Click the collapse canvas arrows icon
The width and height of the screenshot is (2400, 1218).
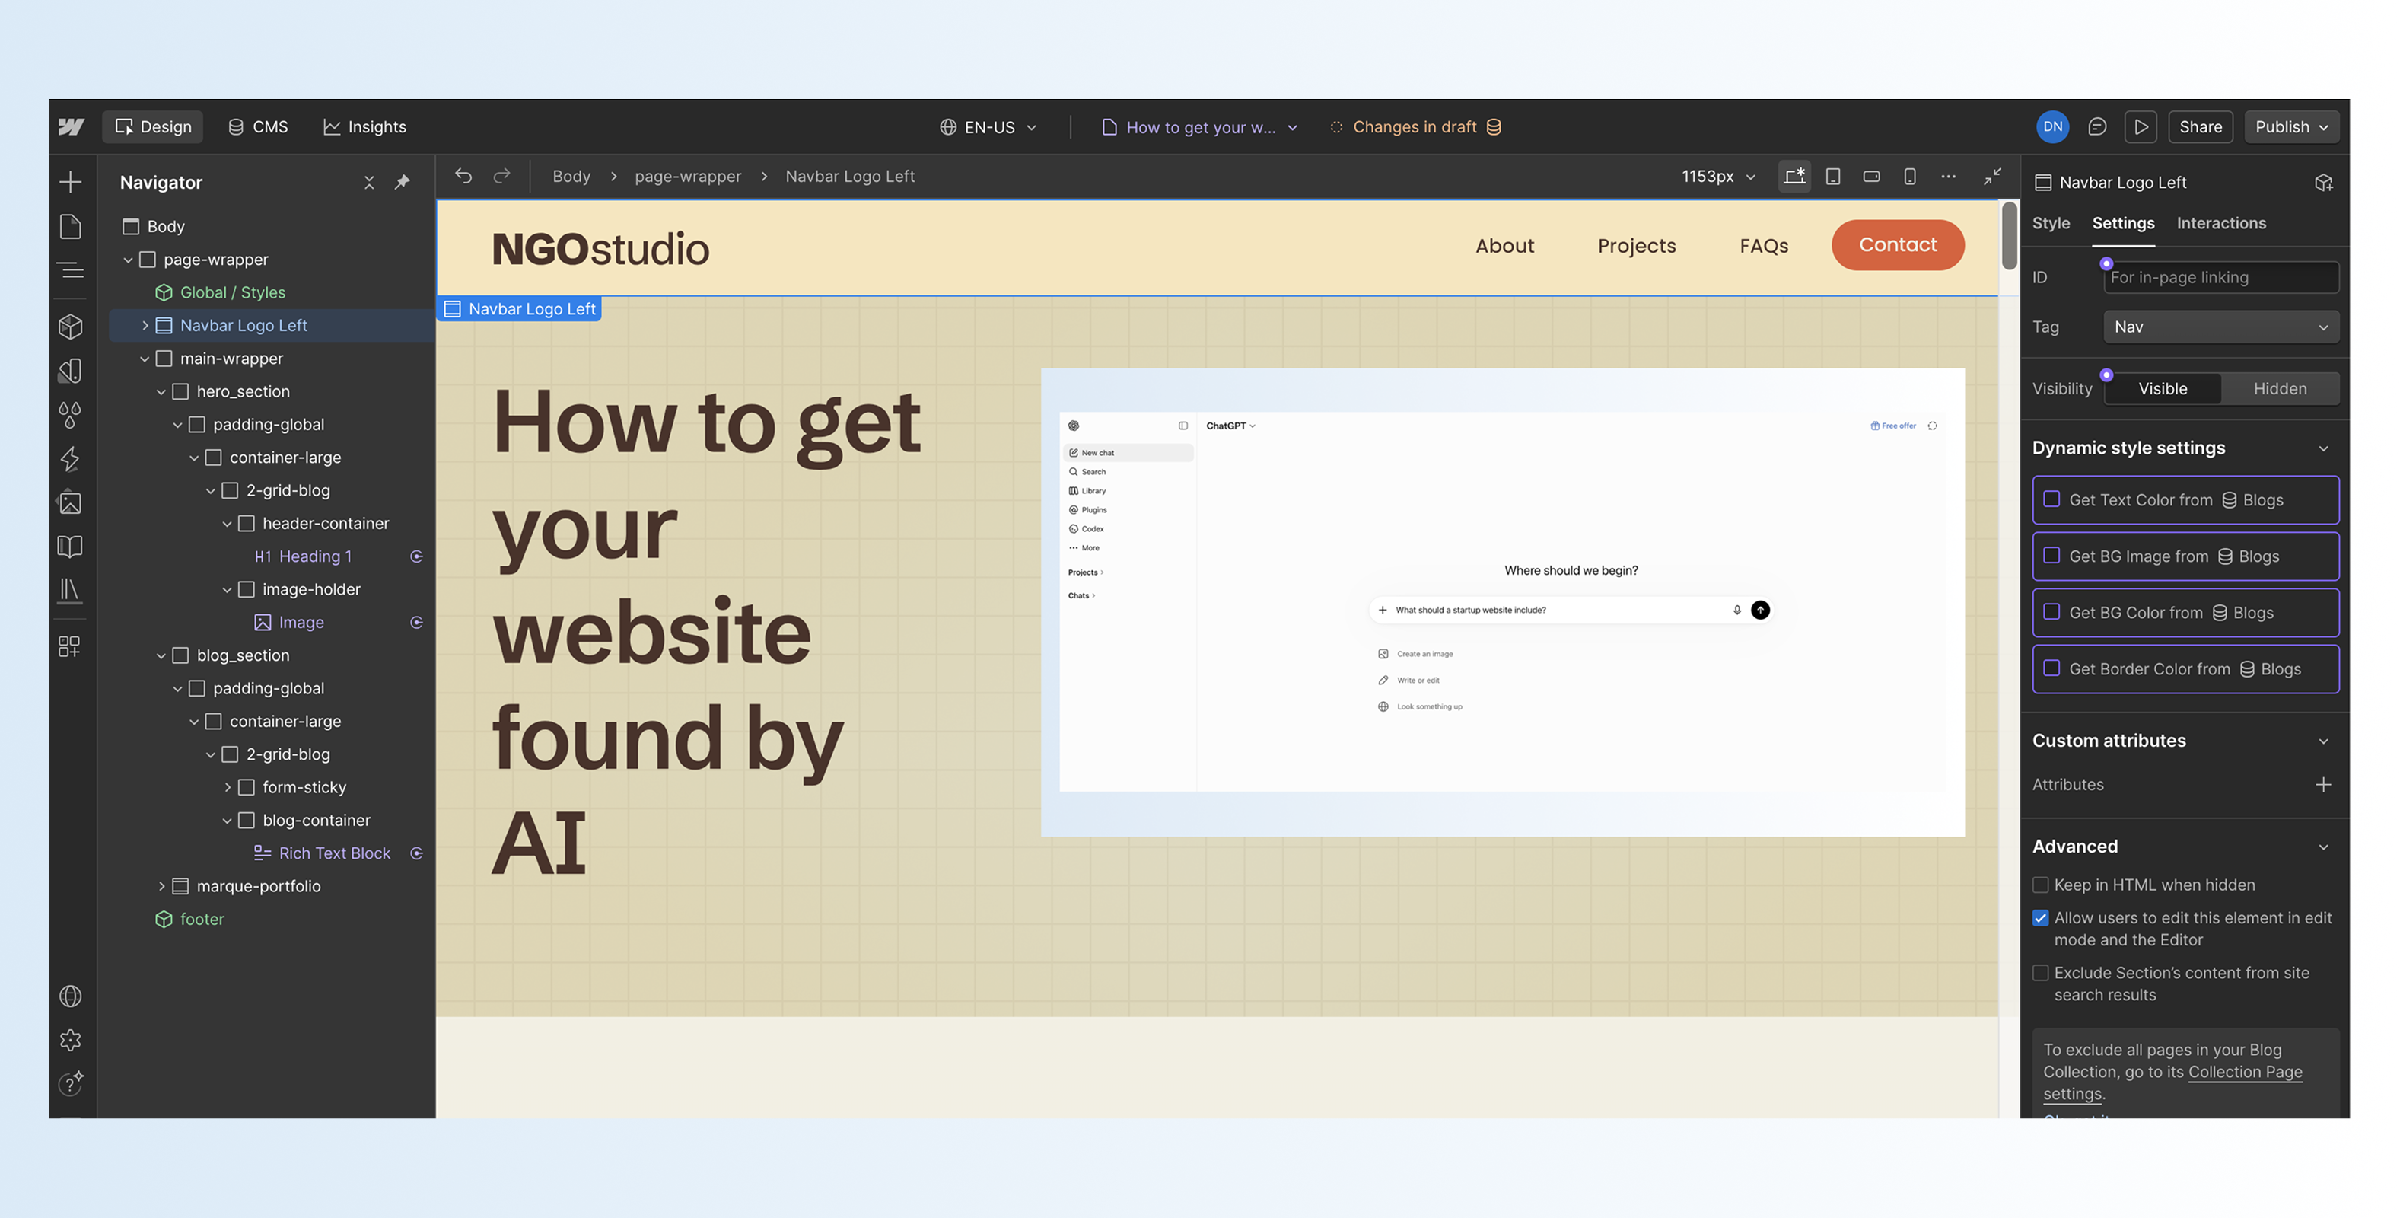pos(1993,176)
